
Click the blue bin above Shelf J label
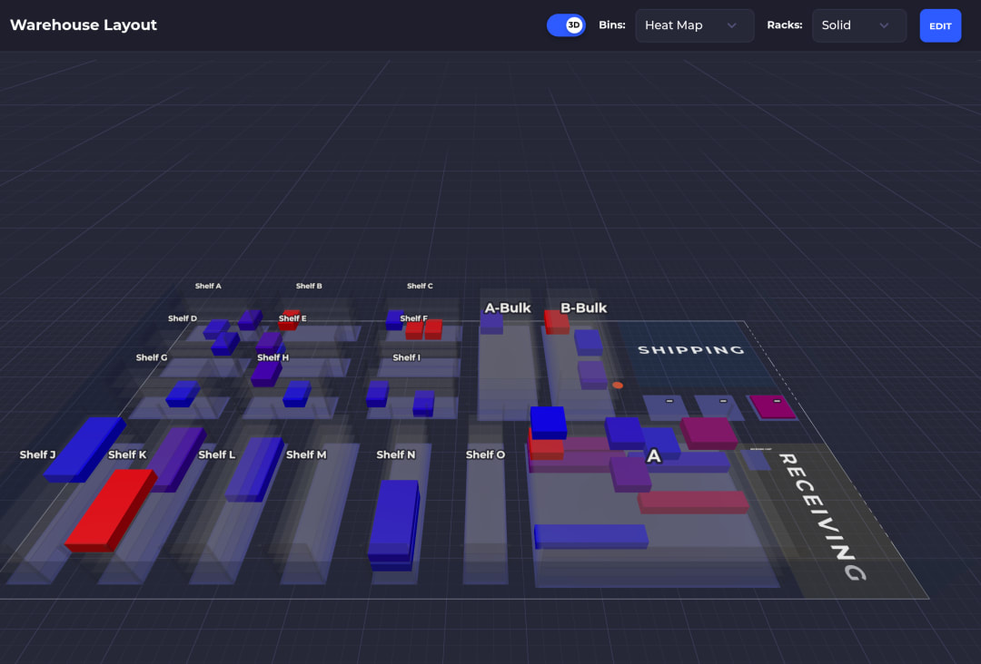click(84, 449)
